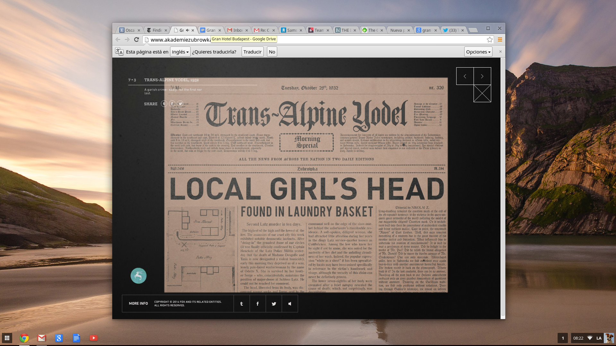Share on Facebook via top share icon
Viewport: 616px width, 346px height.
click(x=172, y=104)
